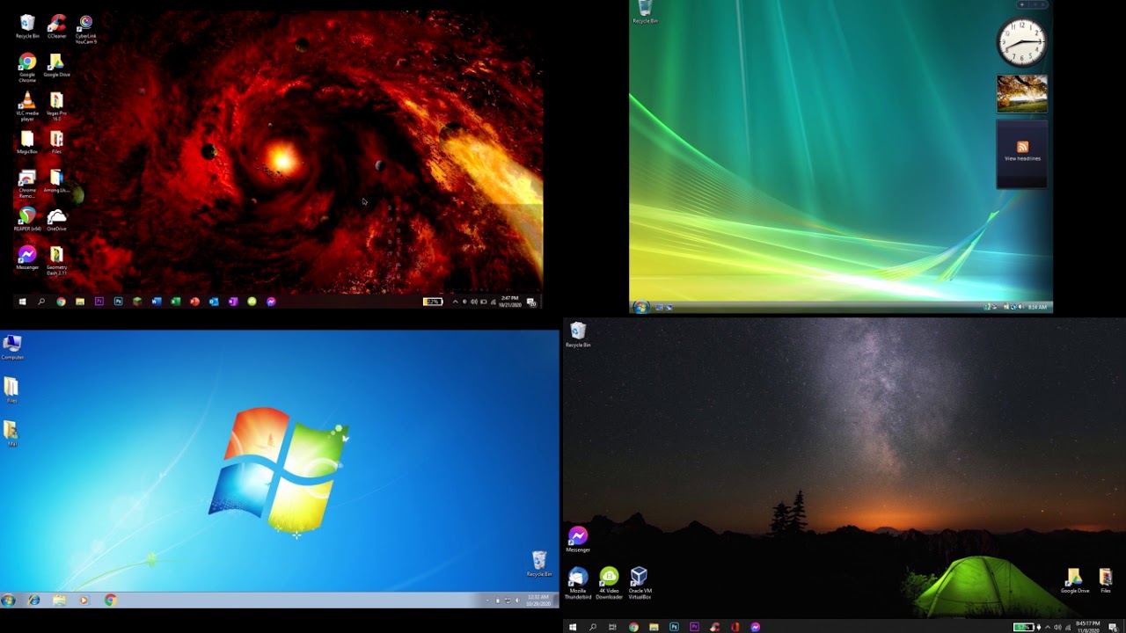Click View headlines in feed gadget
1126x633 pixels.
(1022, 158)
